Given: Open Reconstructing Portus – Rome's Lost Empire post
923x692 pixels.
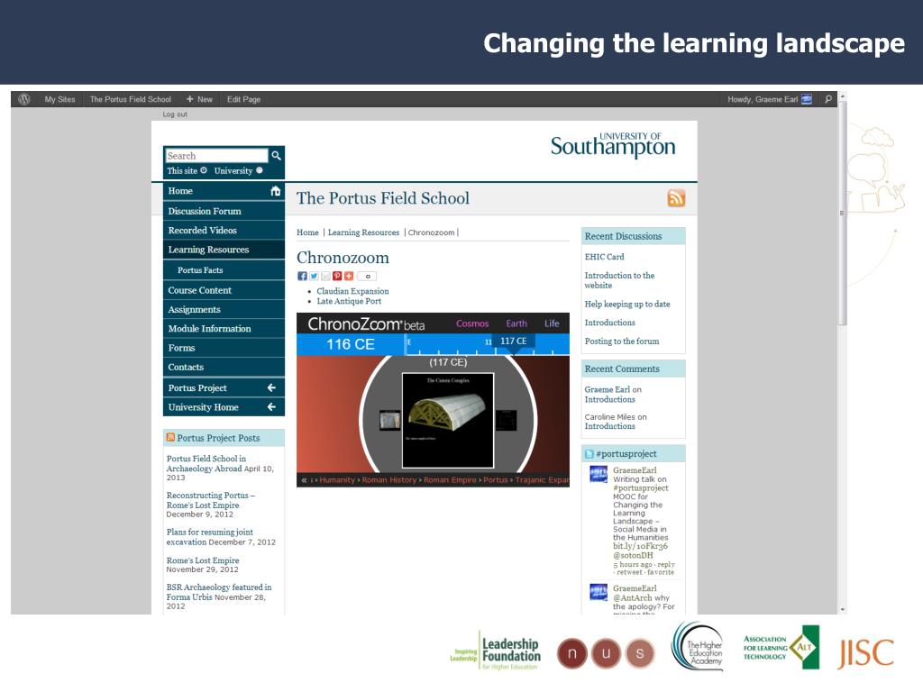Looking at the screenshot, I should point(210,500).
